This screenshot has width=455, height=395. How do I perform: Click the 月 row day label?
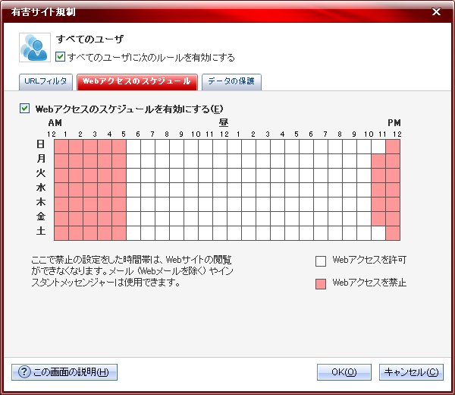click(x=41, y=159)
